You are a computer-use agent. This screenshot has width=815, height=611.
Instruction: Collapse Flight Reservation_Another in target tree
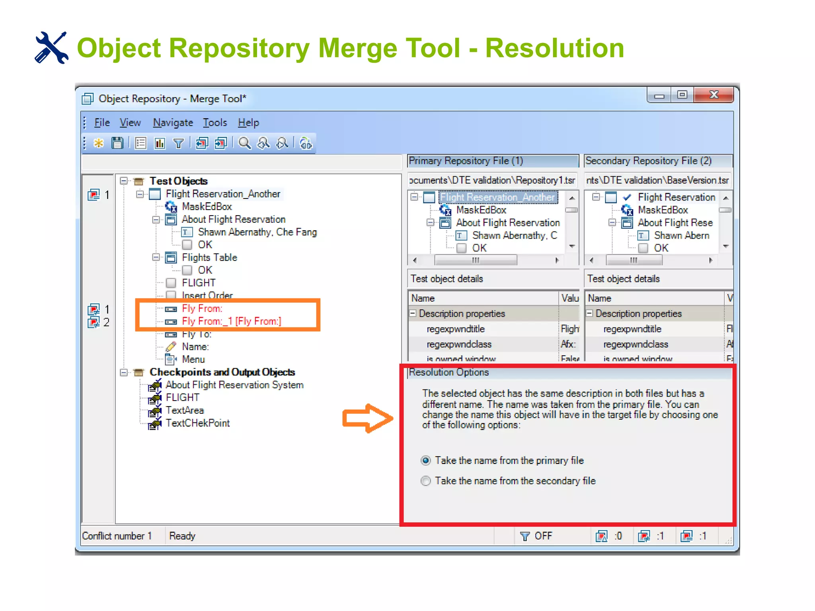pyautogui.click(x=140, y=194)
